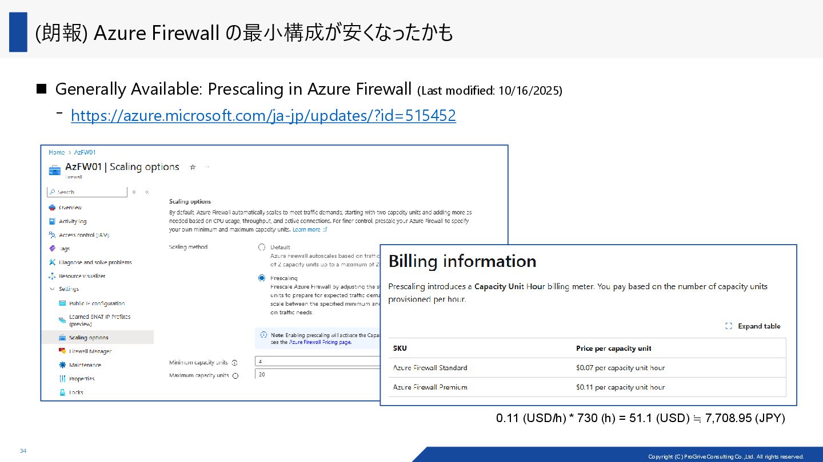This screenshot has height=462, width=823.
Task: Click the sidebar Search field
Action: coord(87,192)
